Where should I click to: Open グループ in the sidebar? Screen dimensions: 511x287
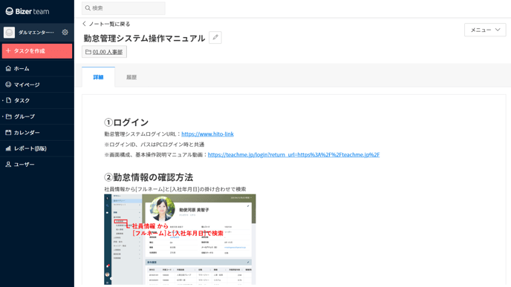tap(37, 116)
